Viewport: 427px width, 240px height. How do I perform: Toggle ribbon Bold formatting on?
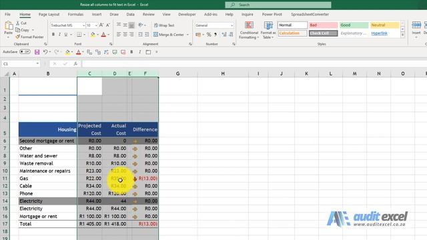pos(53,35)
